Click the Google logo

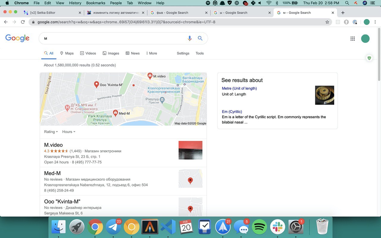17,38
